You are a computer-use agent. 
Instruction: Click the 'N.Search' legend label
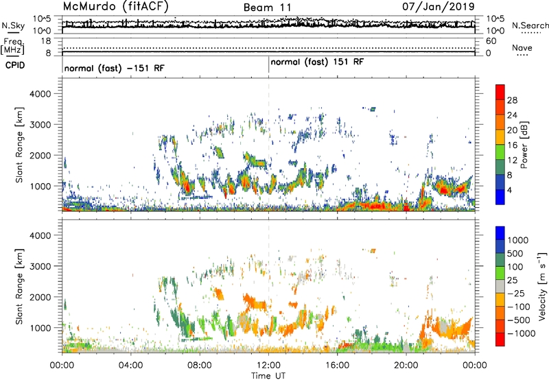[530, 25]
